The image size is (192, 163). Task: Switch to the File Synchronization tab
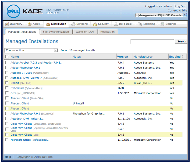click(x=56, y=32)
